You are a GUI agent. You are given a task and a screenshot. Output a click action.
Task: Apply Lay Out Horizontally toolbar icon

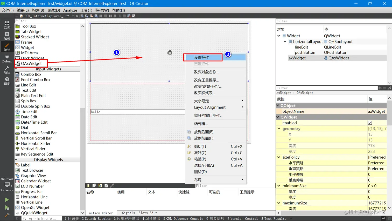tap(101, 16)
